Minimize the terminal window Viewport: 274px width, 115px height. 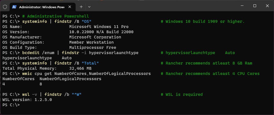pyautogui.click(x=242, y=6)
